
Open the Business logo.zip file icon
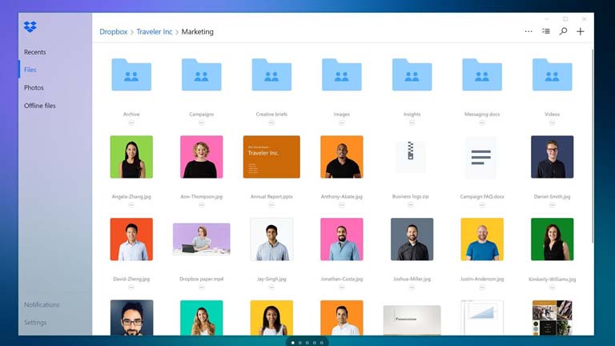tap(411, 157)
